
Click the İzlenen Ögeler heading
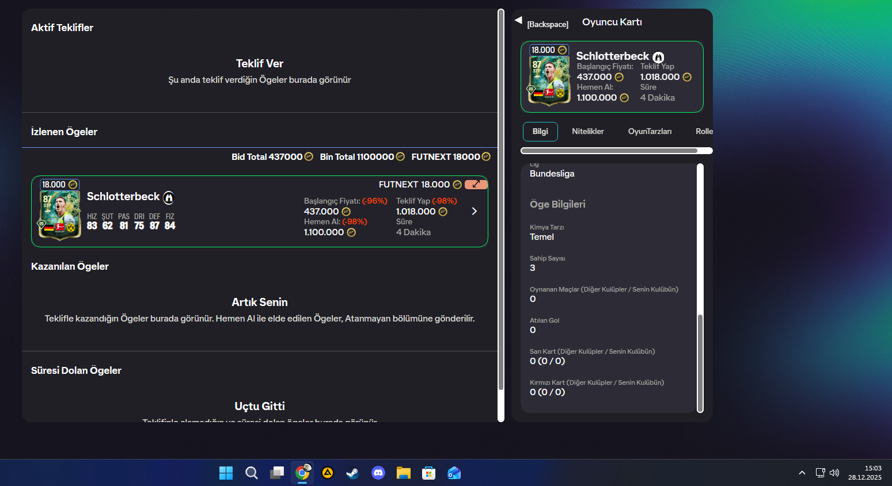pos(64,132)
